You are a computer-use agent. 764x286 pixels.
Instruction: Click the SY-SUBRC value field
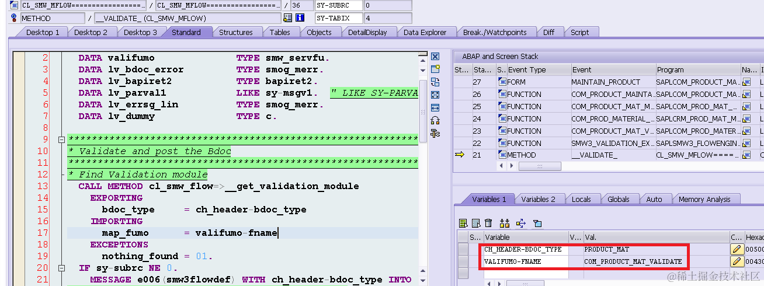coord(387,5)
